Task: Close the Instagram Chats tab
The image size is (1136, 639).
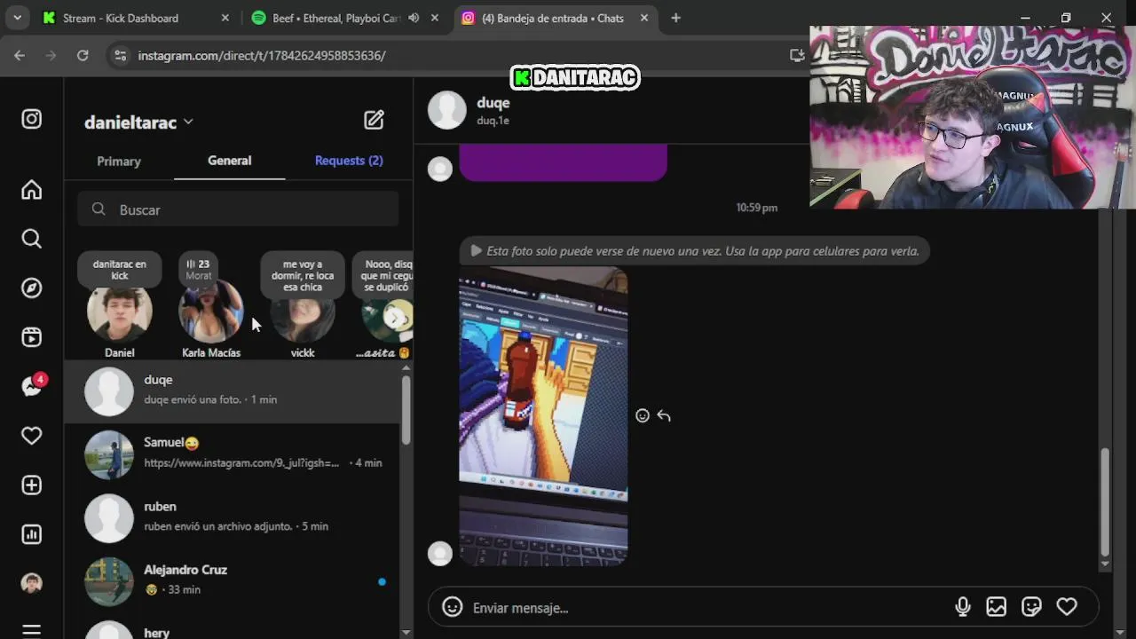Action: pyautogui.click(x=644, y=18)
